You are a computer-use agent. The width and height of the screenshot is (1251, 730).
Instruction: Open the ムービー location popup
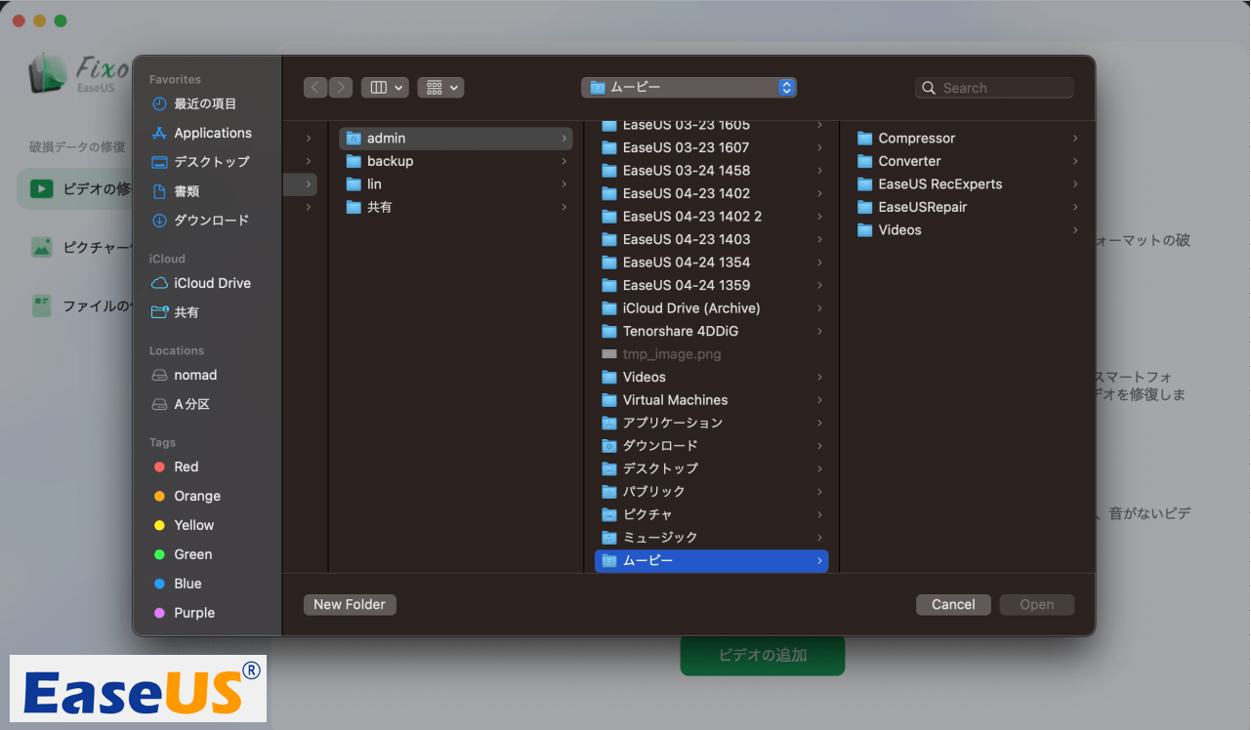pos(689,88)
